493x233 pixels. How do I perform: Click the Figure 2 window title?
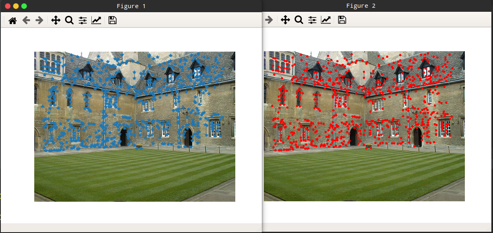pyautogui.click(x=360, y=6)
